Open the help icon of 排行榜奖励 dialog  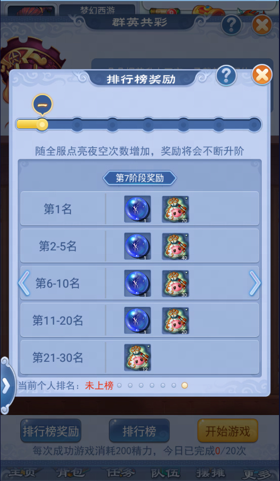226,76
